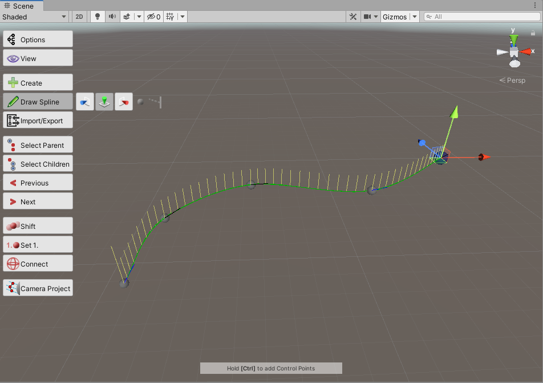This screenshot has height=383, width=543.
Task: Click Select Parent button
Action: pyautogui.click(x=38, y=144)
